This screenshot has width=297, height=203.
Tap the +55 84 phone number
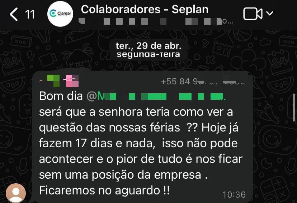tap(203, 81)
